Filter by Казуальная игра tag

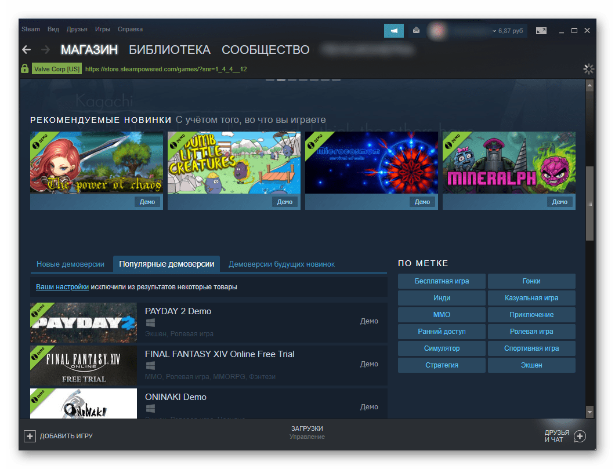(x=531, y=298)
